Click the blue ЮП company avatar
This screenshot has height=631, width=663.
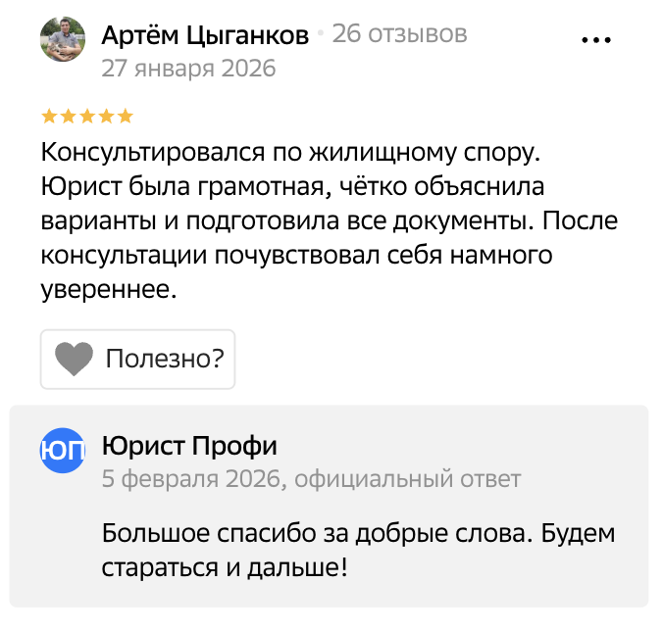point(62,450)
